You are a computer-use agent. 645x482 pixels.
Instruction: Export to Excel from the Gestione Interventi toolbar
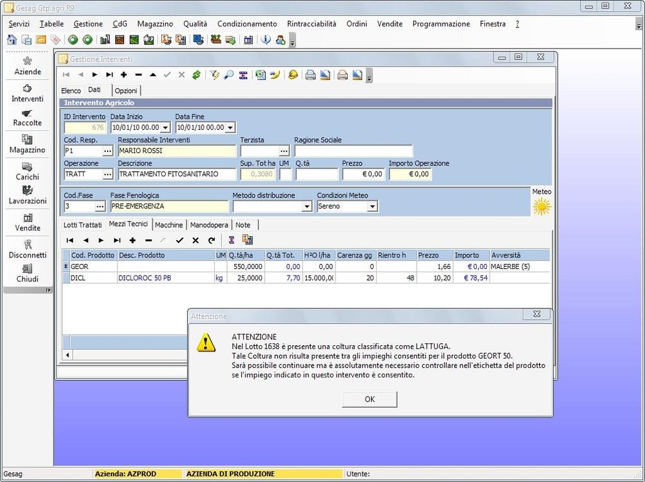[x=259, y=75]
